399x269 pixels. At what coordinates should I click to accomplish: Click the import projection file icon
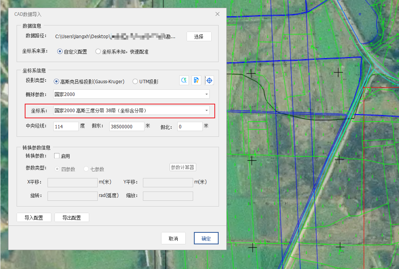pos(197,81)
